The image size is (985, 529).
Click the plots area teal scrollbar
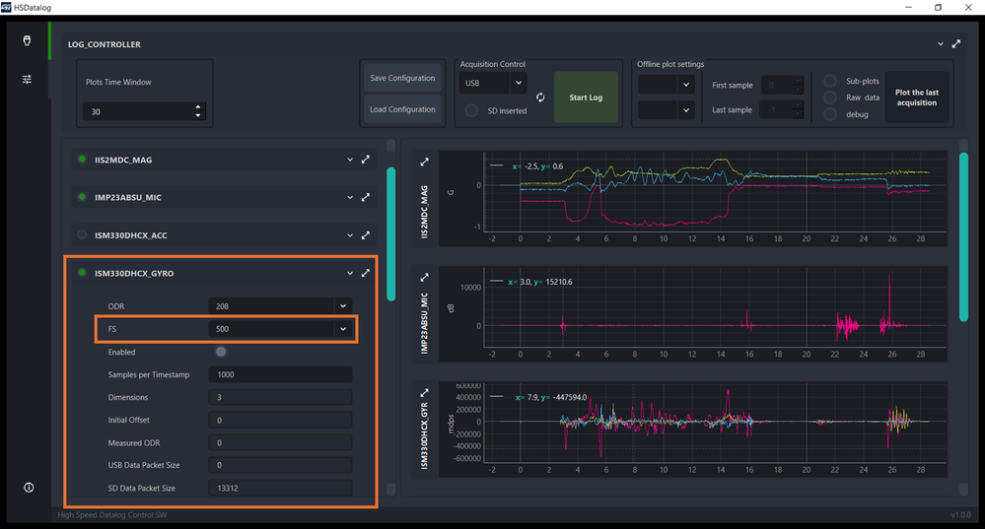click(x=963, y=236)
